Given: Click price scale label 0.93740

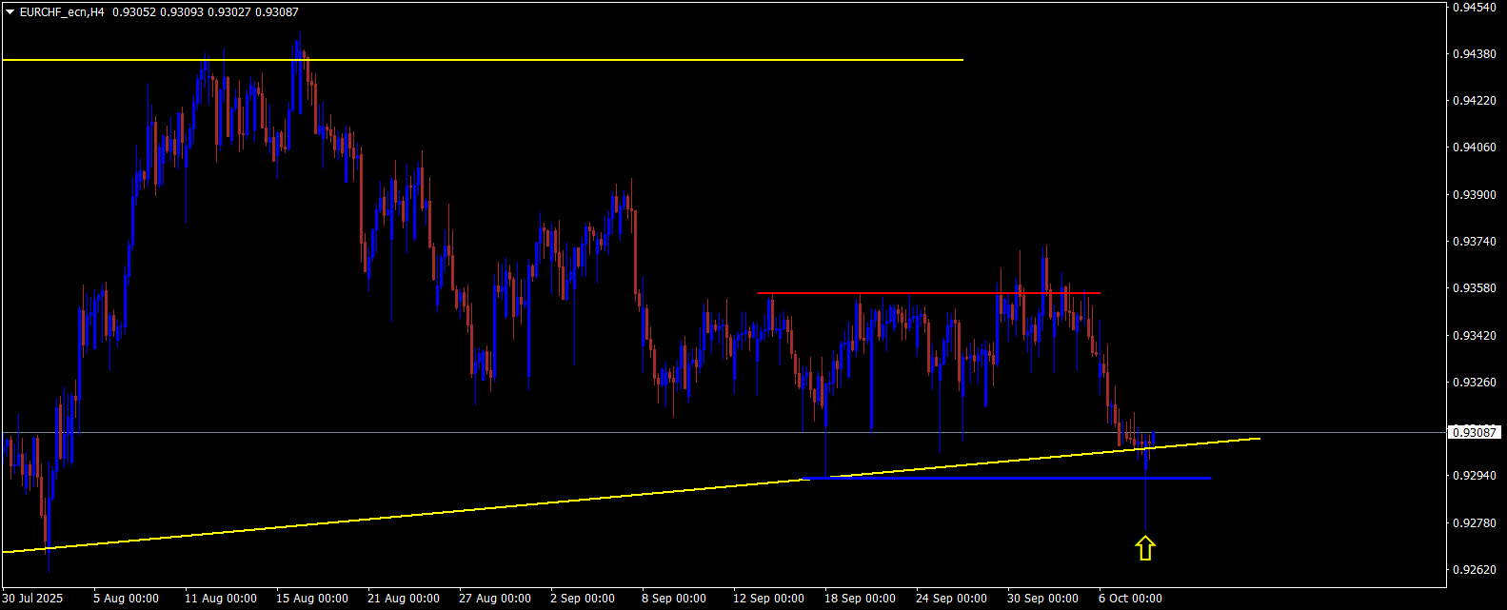Looking at the screenshot, I should click(x=1473, y=242).
